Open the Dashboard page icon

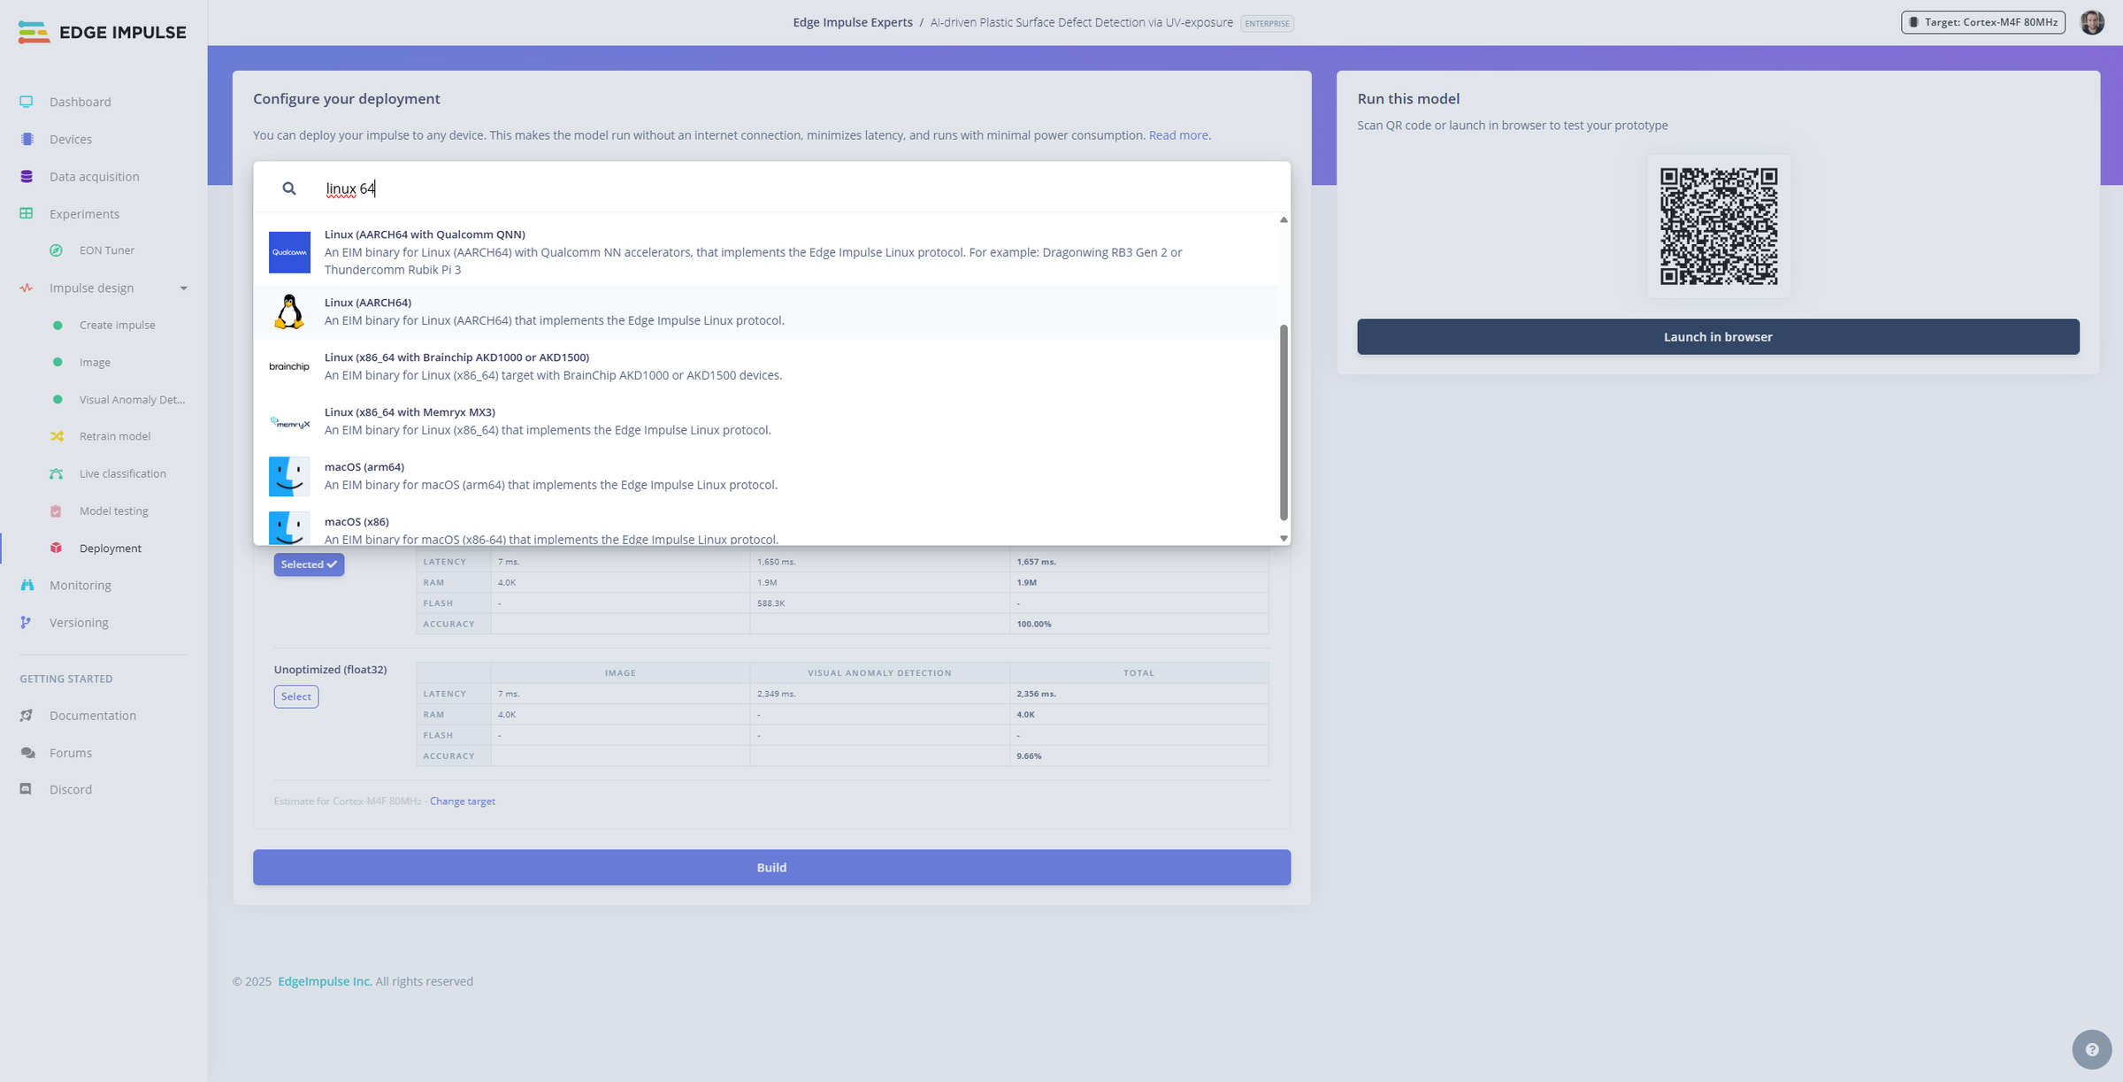click(27, 102)
